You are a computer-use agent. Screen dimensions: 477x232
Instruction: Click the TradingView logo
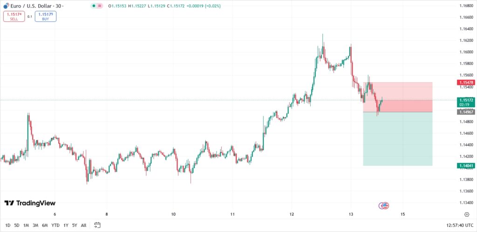tap(30, 203)
